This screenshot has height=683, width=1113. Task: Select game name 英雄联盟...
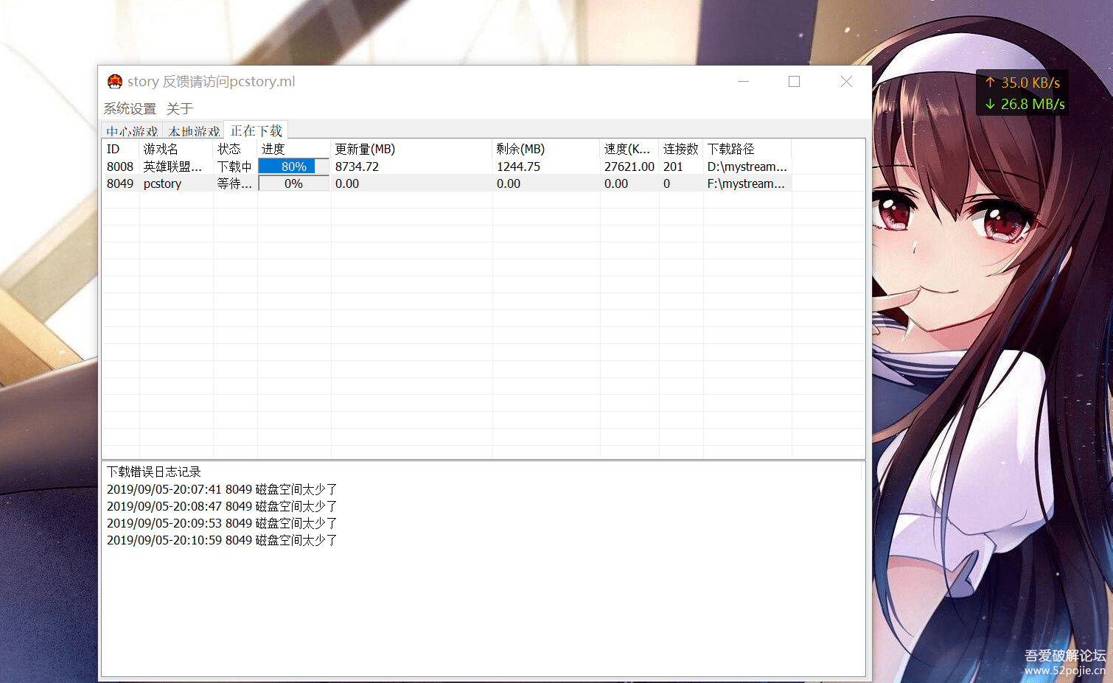pos(172,167)
